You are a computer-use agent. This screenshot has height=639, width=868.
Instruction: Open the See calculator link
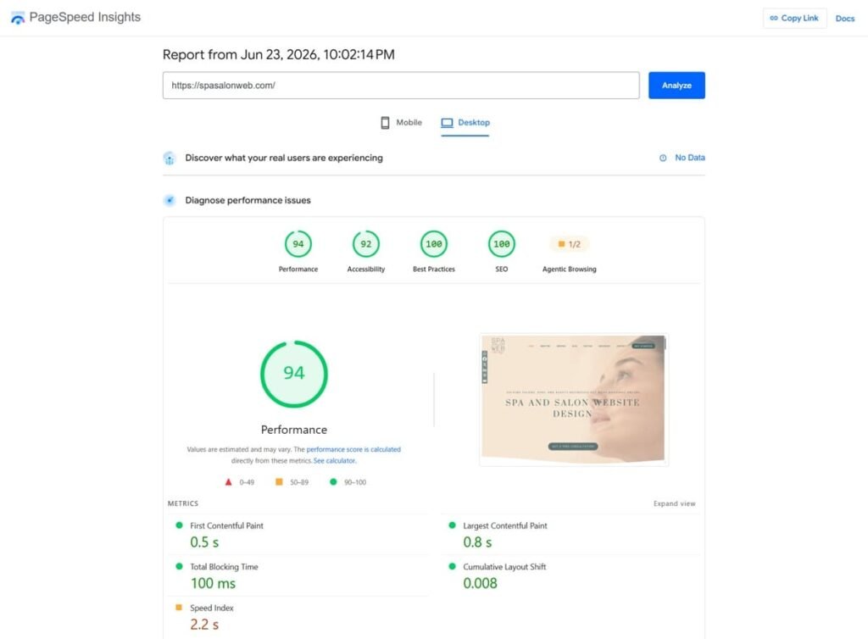(334, 460)
